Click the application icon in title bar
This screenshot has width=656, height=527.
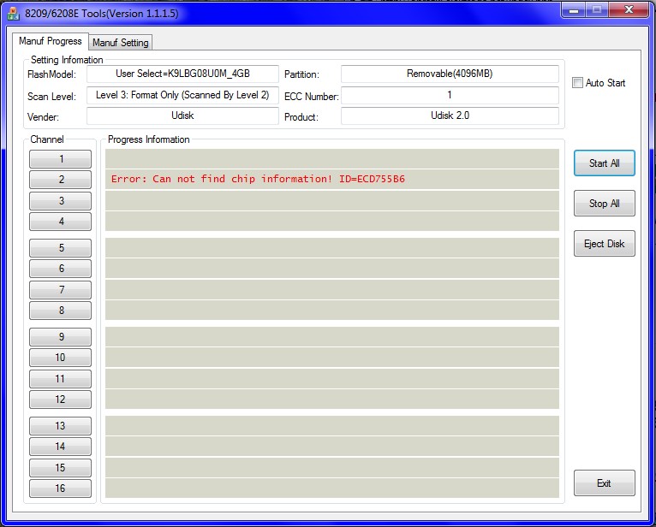pos(14,14)
